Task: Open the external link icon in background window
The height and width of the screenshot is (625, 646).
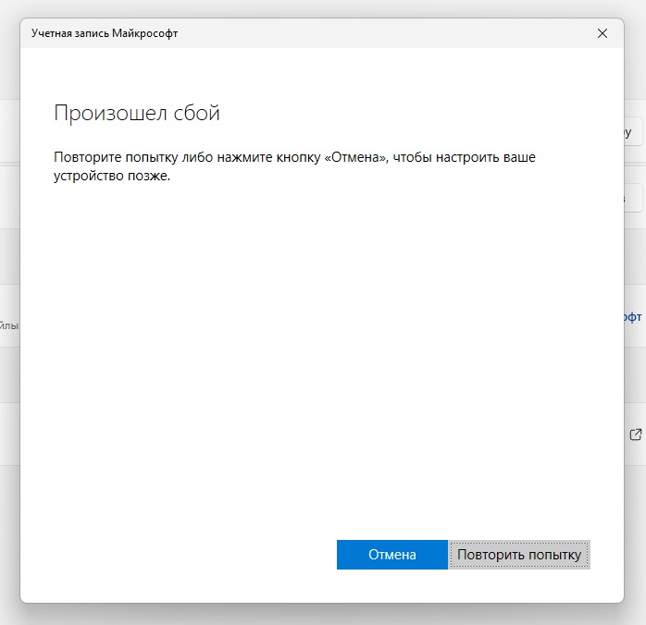Action: (x=636, y=435)
